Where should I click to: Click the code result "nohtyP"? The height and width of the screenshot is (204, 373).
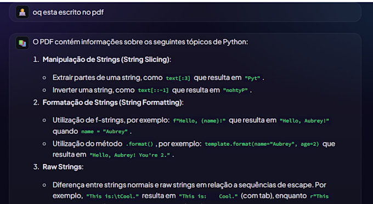click(x=235, y=90)
